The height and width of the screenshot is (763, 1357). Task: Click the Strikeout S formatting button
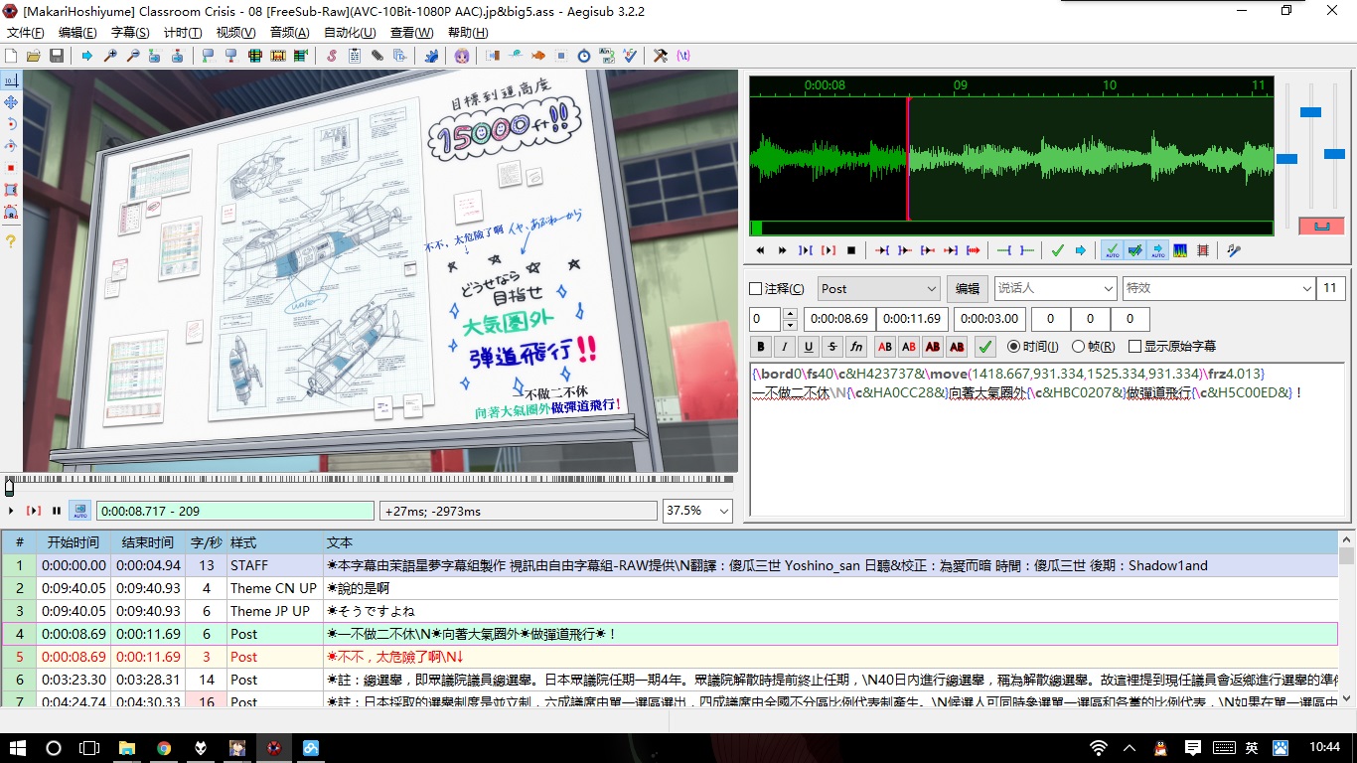click(832, 347)
